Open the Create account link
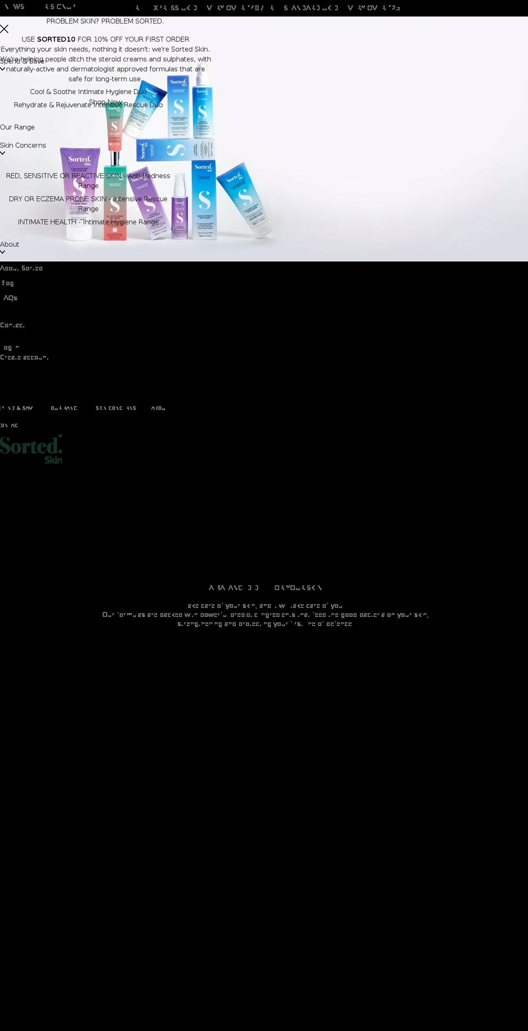 point(24,357)
